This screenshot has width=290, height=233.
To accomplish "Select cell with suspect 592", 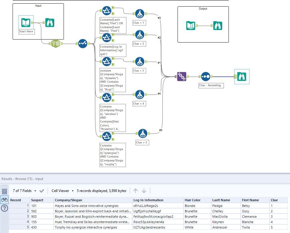I will click(x=42, y=211).
